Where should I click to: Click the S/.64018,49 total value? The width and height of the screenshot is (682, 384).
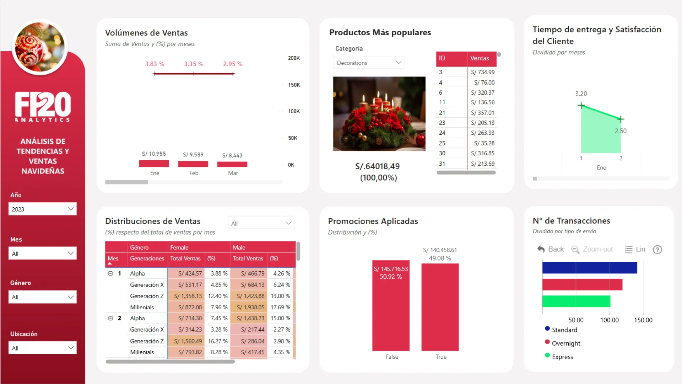[377, 166]
